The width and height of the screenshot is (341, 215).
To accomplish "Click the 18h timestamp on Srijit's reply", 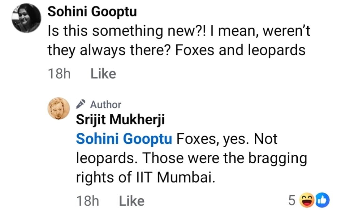I will tap(87, 201).
